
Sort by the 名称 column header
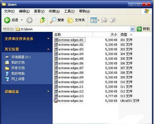73,34
